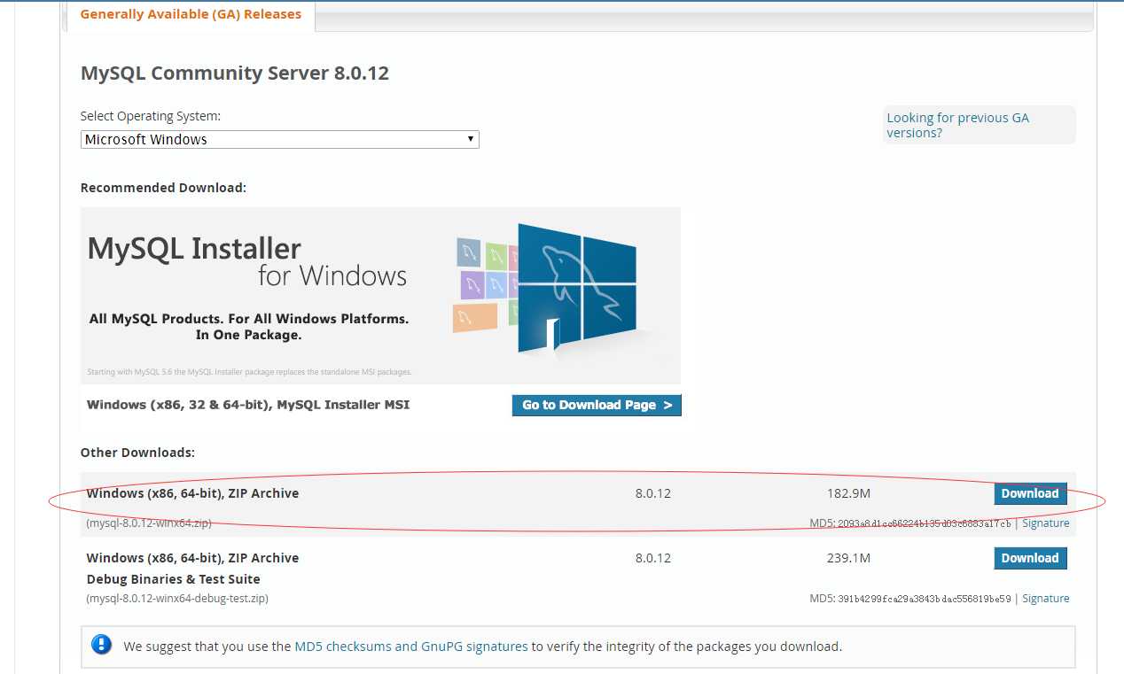Download the Debug Binaries & Test Suite archive

coord(1030,558)
